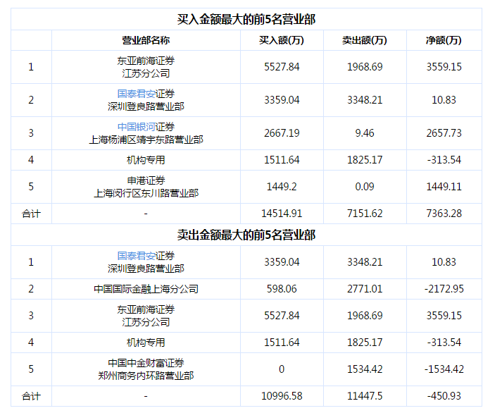Click 上海杨浦区靖宇东路营业部 text
Screen dimensions: 483x413
click(146, 140)
